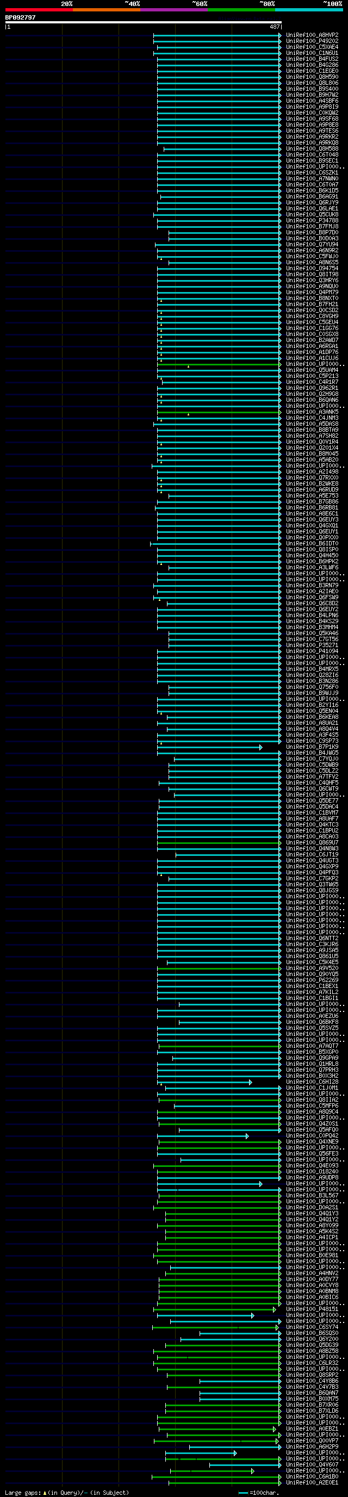
Task: Select the UniRef100_A9TES6 label
Action: point(312,131)
